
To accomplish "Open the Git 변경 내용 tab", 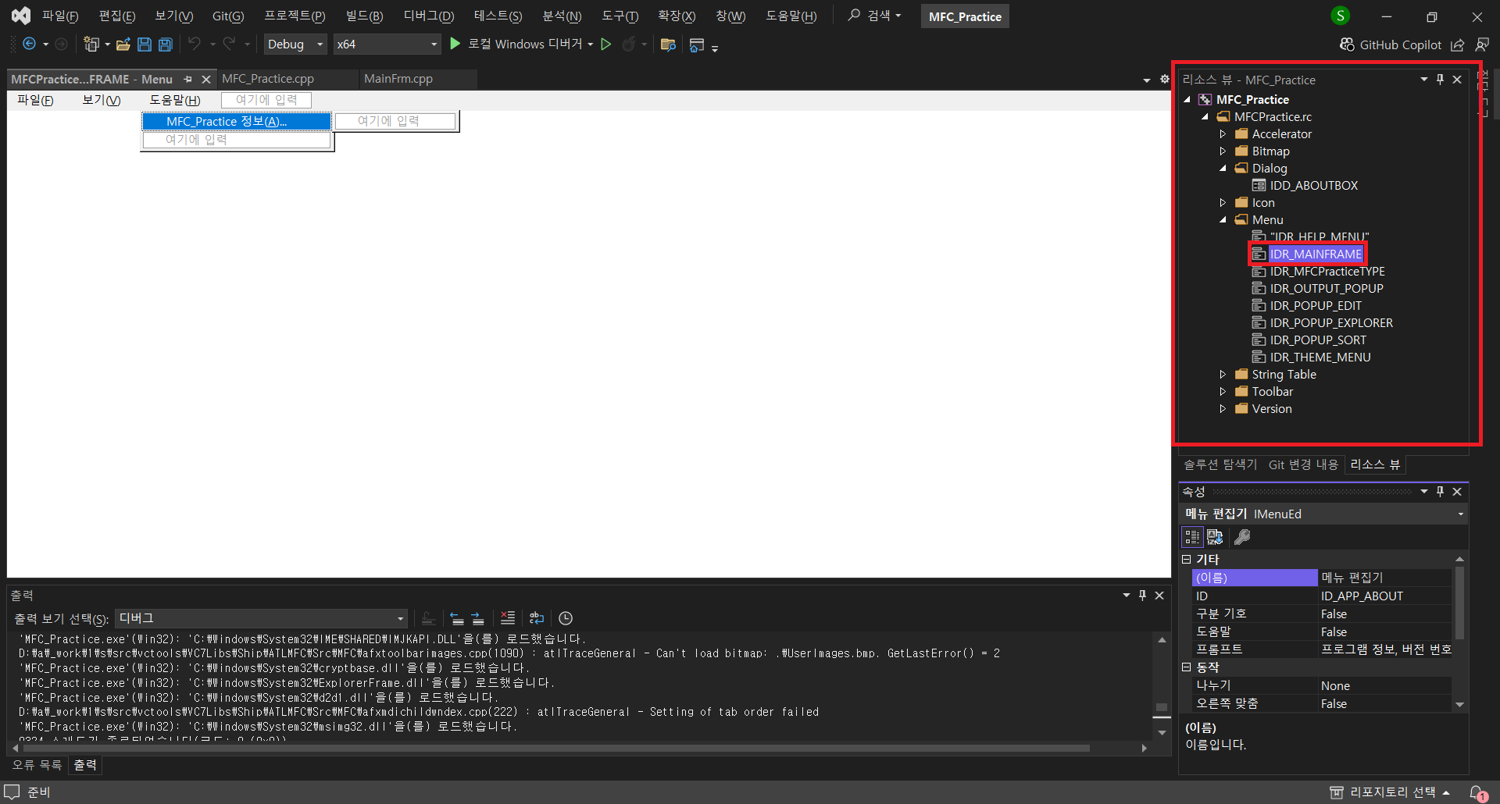I will pos(1303,464).
